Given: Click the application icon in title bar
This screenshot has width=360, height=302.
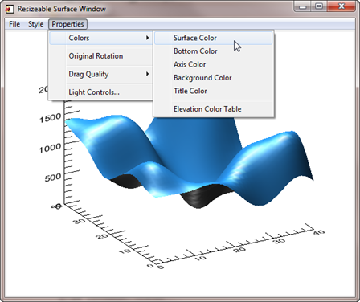Looking at the screenshot, I should coord(10,9).
